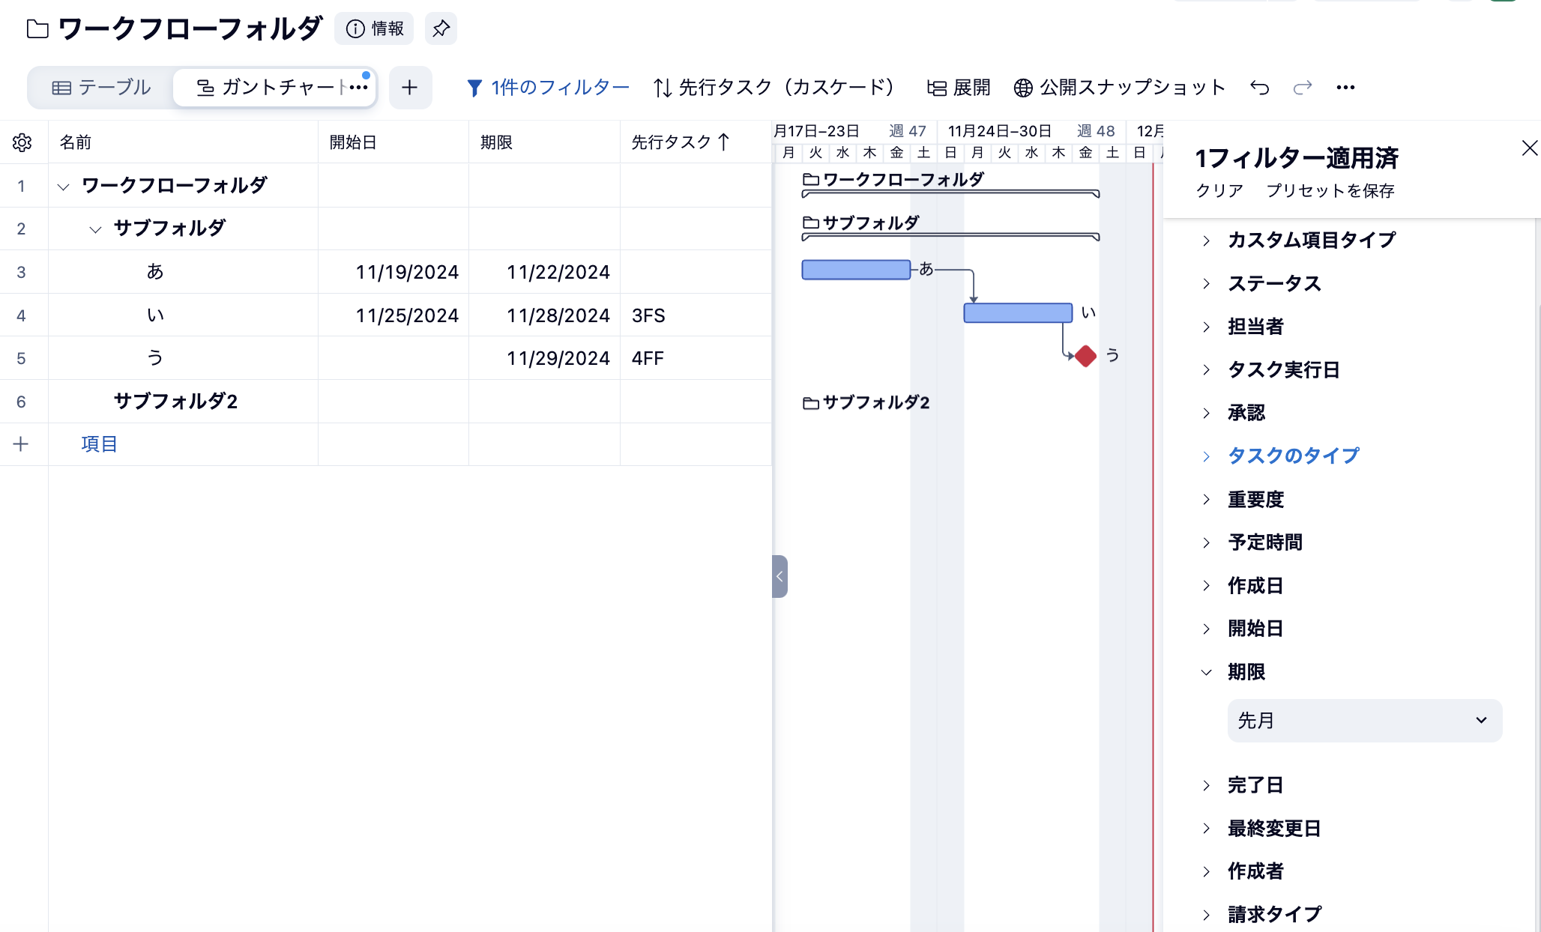Viewport: 1541px width, 932px height.
Task: Click the plus icon to add view
Action: click(x=409, y=88)
